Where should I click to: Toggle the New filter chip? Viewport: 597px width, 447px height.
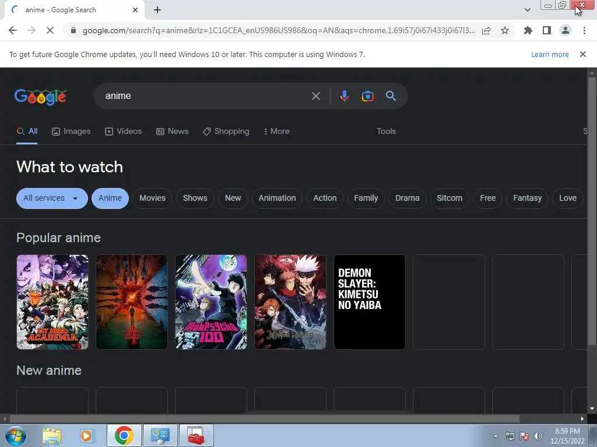(x=233, y=198)
